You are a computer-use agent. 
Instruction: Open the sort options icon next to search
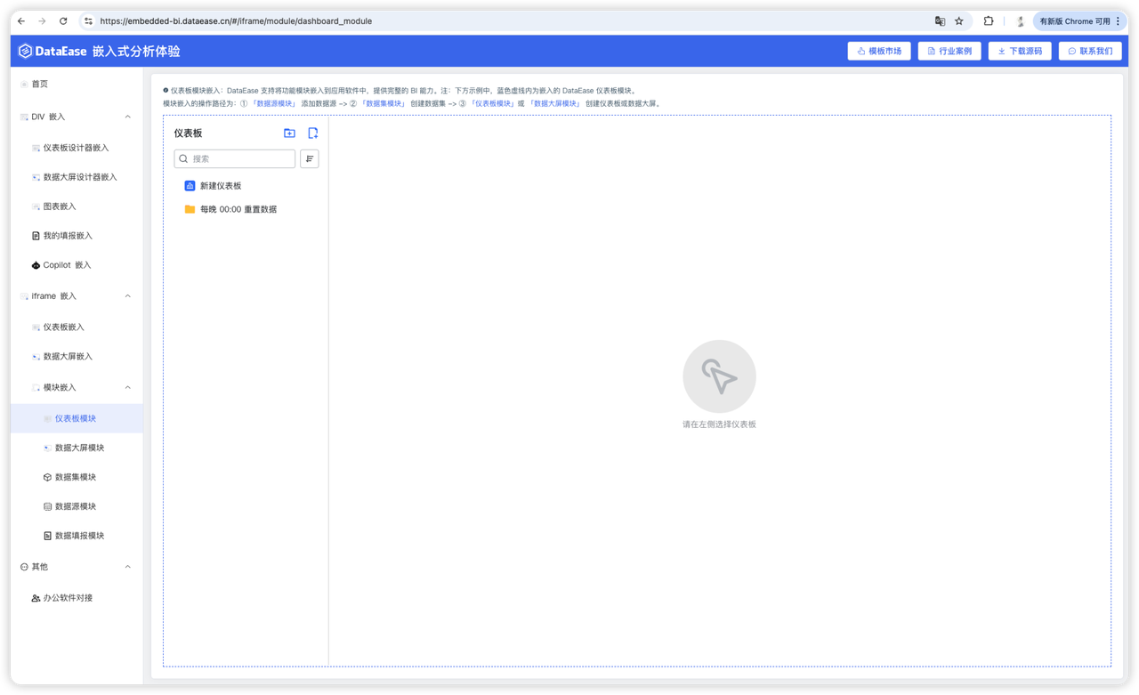point(309,158)
